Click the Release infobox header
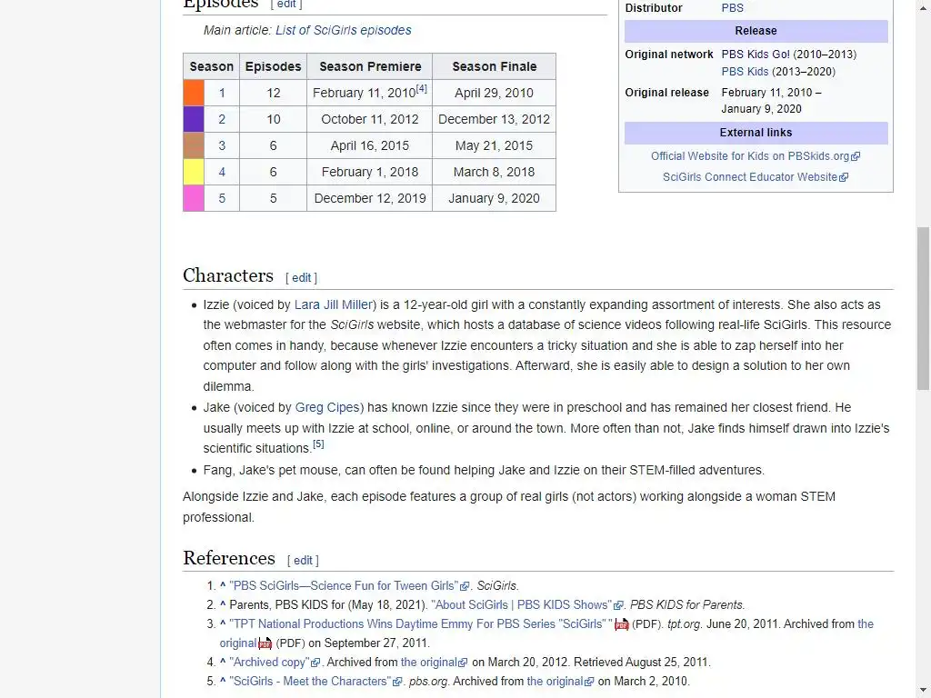Image resolution: width=931 pixels, height=698 pixels. 756,31
